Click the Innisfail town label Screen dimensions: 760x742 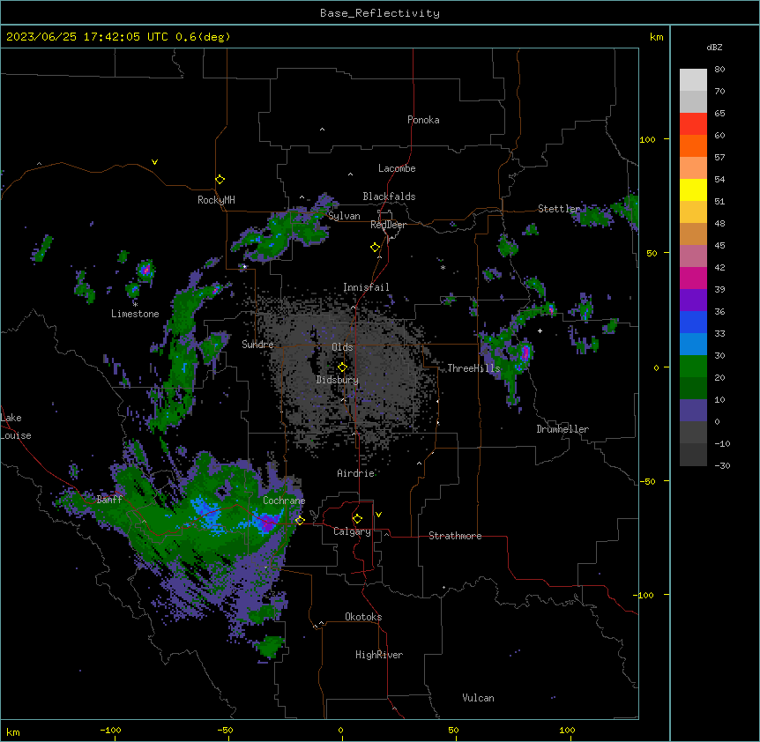coord(366,287)
